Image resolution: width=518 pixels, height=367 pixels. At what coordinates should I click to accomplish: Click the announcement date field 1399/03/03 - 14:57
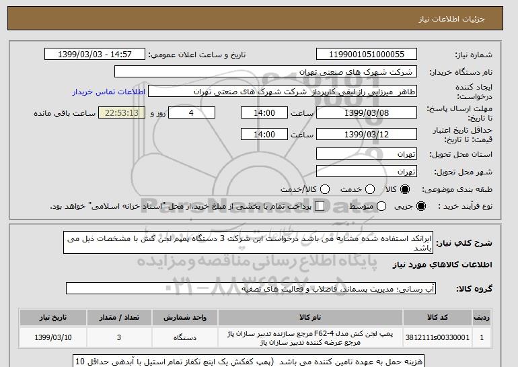tap(95, 55)
